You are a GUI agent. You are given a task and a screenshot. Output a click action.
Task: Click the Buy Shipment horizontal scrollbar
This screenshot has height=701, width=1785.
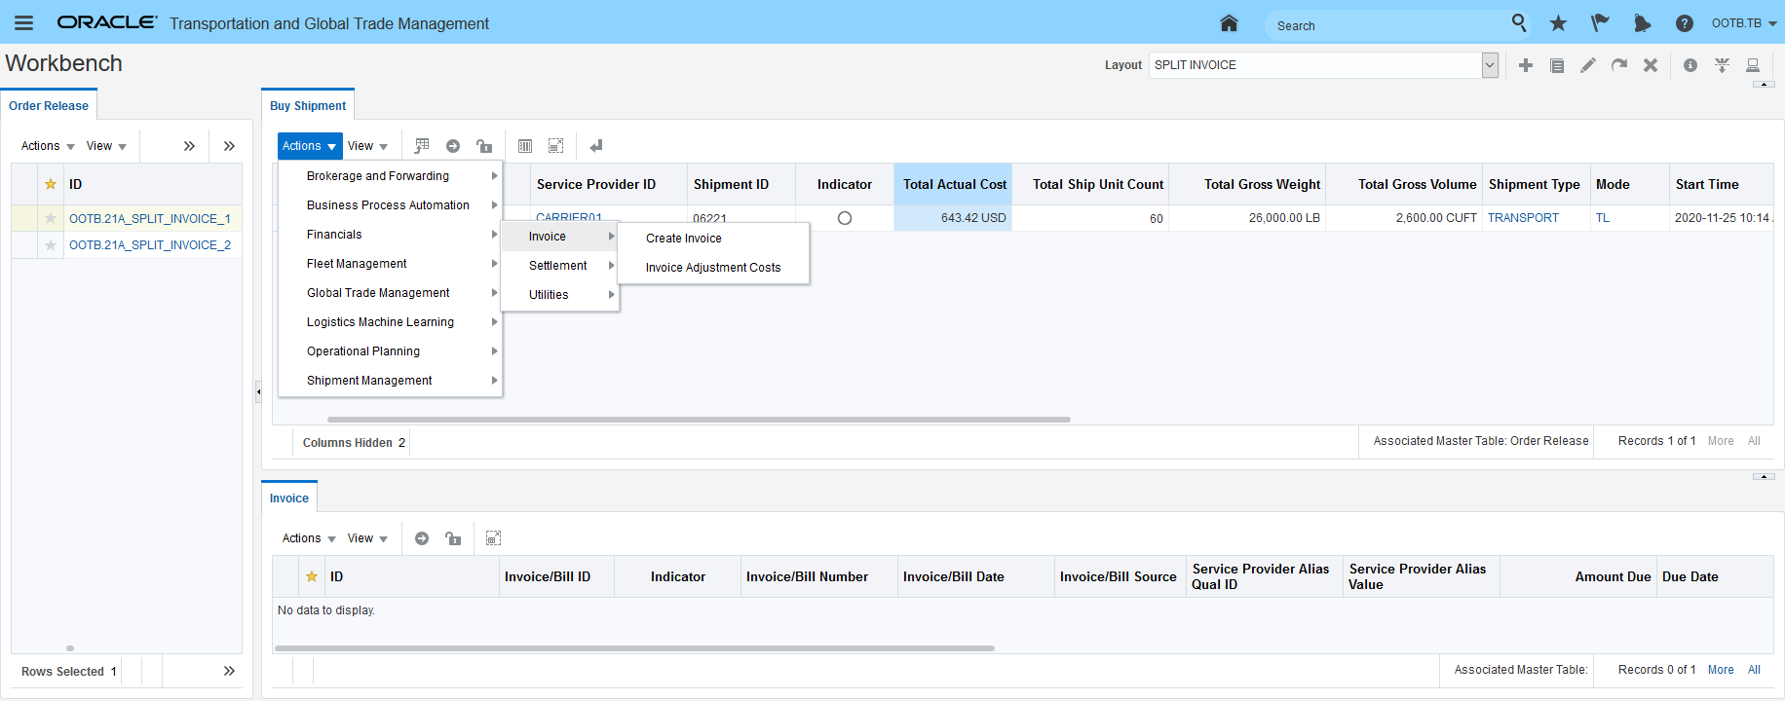click(699, 420)
